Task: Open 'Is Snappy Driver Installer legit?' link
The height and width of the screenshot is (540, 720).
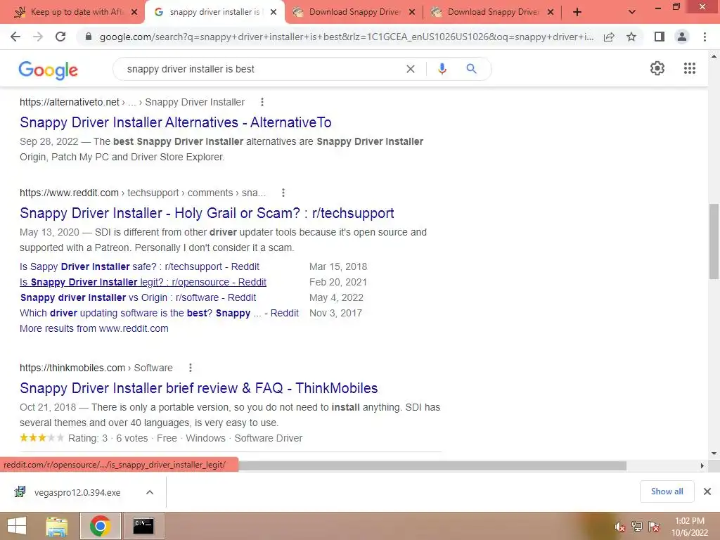Action: click(x=143, y=283)
